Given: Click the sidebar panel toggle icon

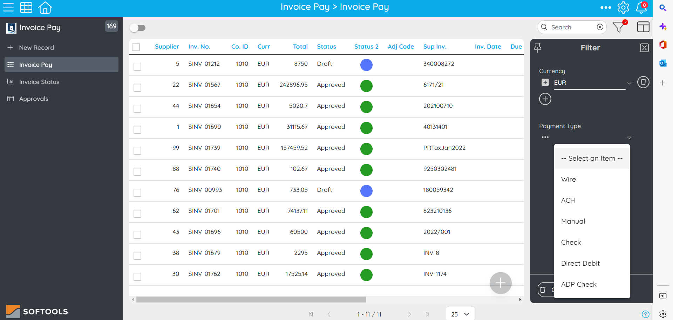Looking at the screenshot, I should coord(663,296).
